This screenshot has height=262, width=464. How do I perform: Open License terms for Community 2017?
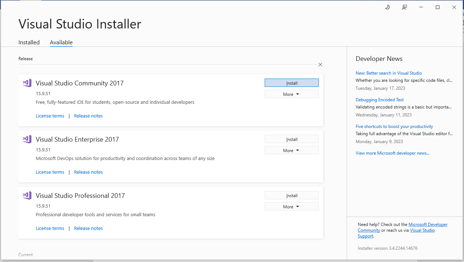(50, 116)
